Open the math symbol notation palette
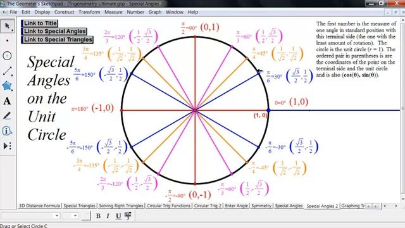 128,215
